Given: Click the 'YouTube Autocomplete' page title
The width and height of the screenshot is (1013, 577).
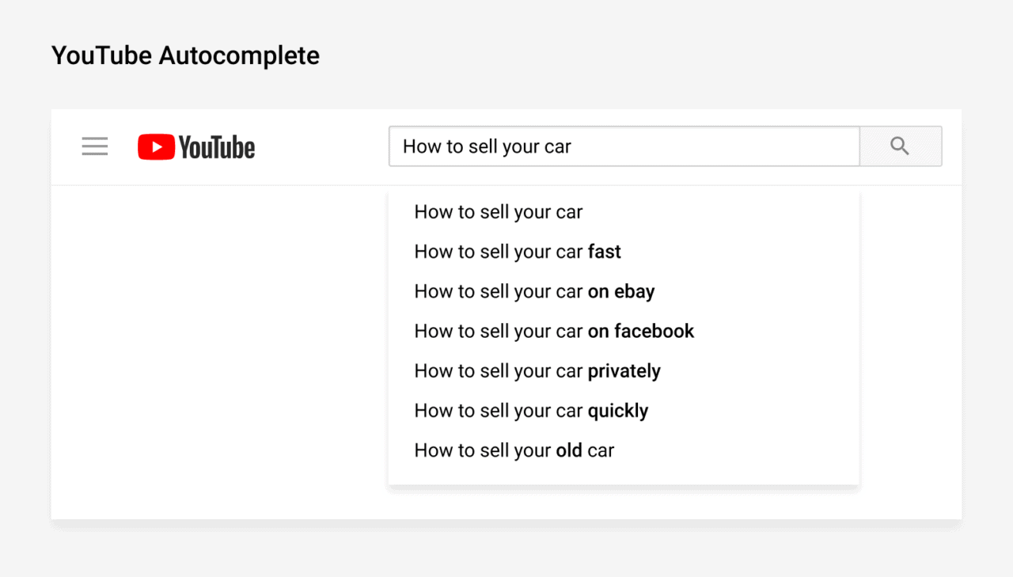Looking at the screenshot, I should (184, 55).
